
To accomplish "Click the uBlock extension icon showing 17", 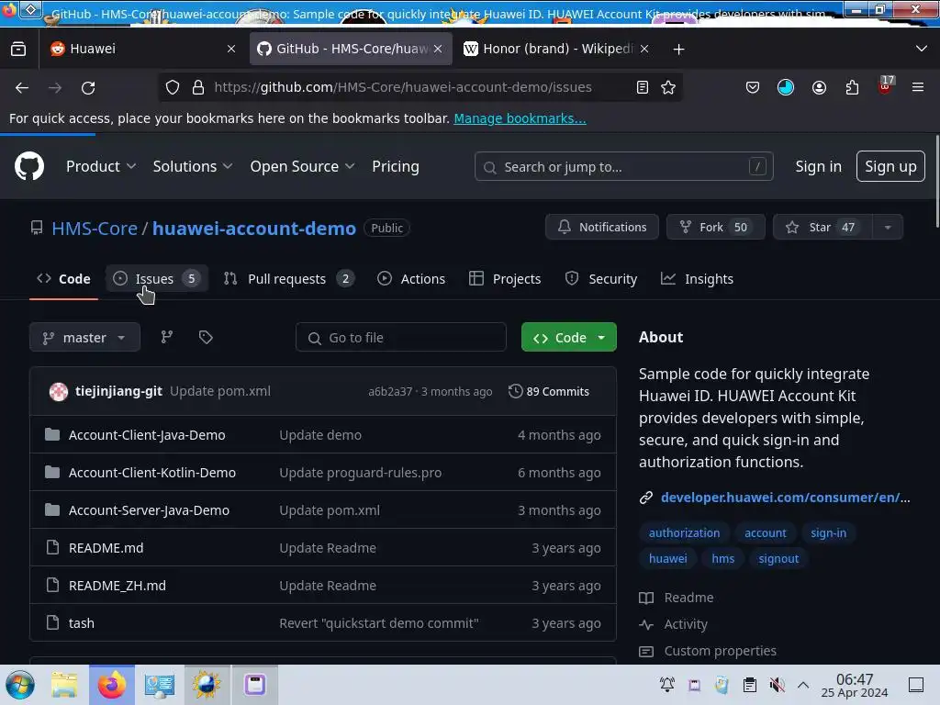I will [x=886, y=85].
